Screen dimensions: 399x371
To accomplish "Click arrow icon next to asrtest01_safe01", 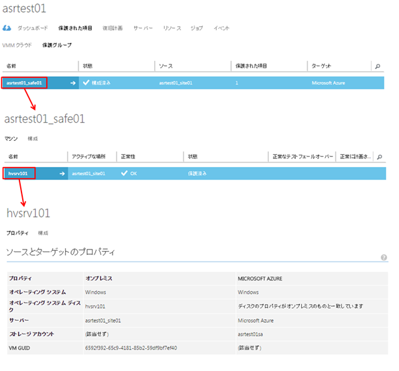I will [x=73, y=83].
